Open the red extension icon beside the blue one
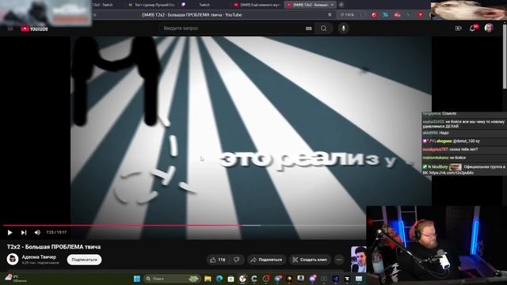The width and height of the screenshot is (507, 285). click(397, 15)
